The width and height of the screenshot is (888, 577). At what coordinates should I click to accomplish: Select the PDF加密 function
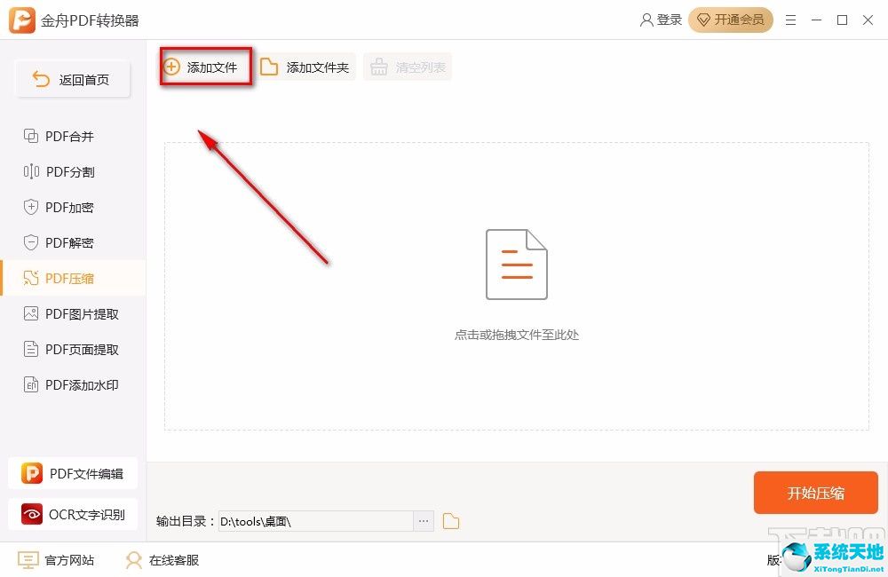point(69,207)
